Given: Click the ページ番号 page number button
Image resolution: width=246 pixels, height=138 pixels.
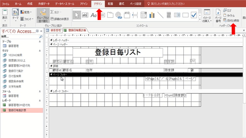Looking at the screenshot, I should click(218, 16).
